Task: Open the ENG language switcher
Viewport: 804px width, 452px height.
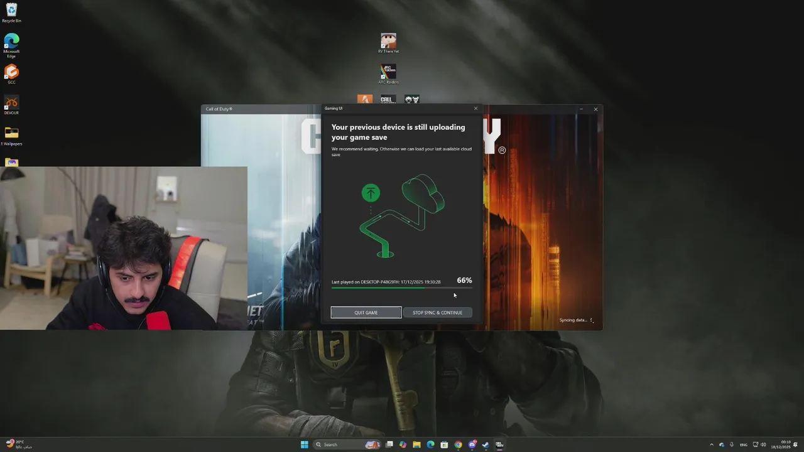Action: pyautogui.click(x=744, y=444)
